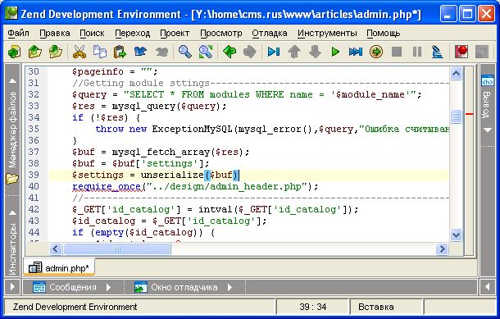This screenshot has height=319, width=500.
Task: Click the grayed-out Redo icon
Action: (161, 52)
